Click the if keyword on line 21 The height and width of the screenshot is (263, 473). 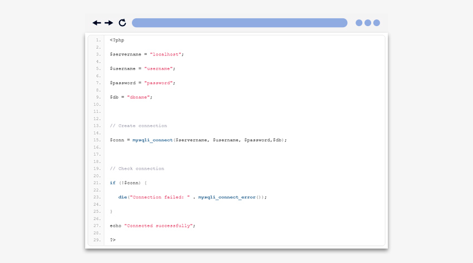(x=113, y=183)
